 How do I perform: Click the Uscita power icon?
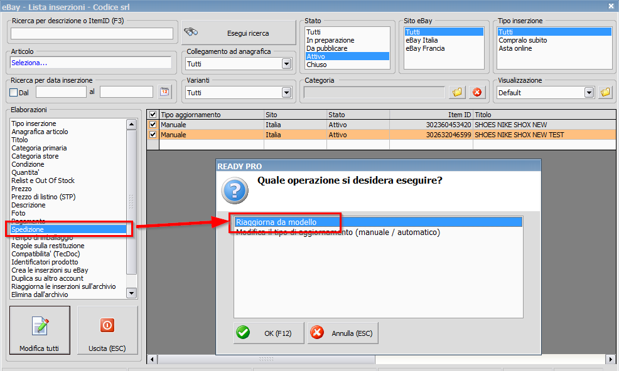[107, 325]
